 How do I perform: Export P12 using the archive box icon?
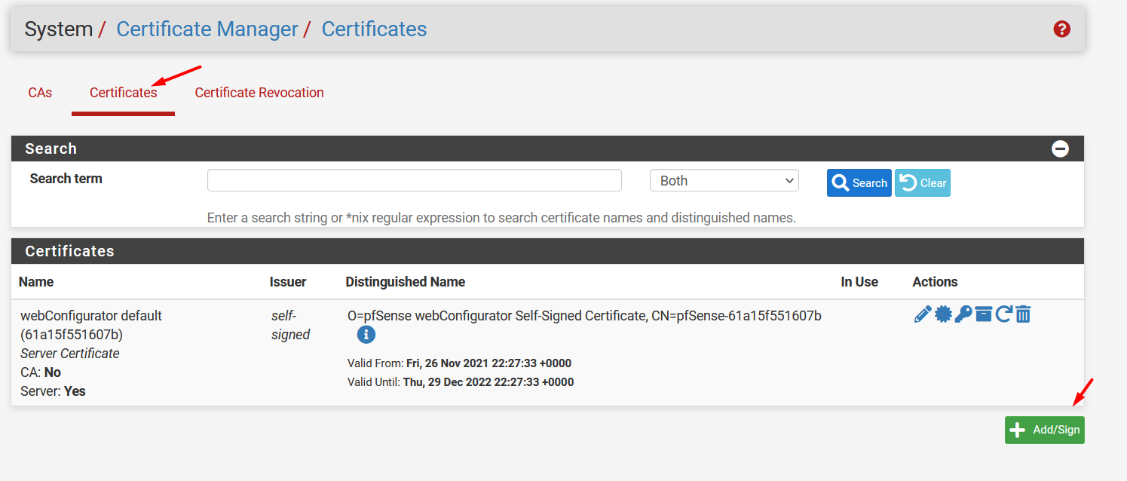tap(983, 314)
